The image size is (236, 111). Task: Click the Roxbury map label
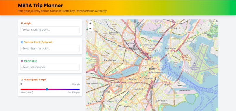coord(128,107)
